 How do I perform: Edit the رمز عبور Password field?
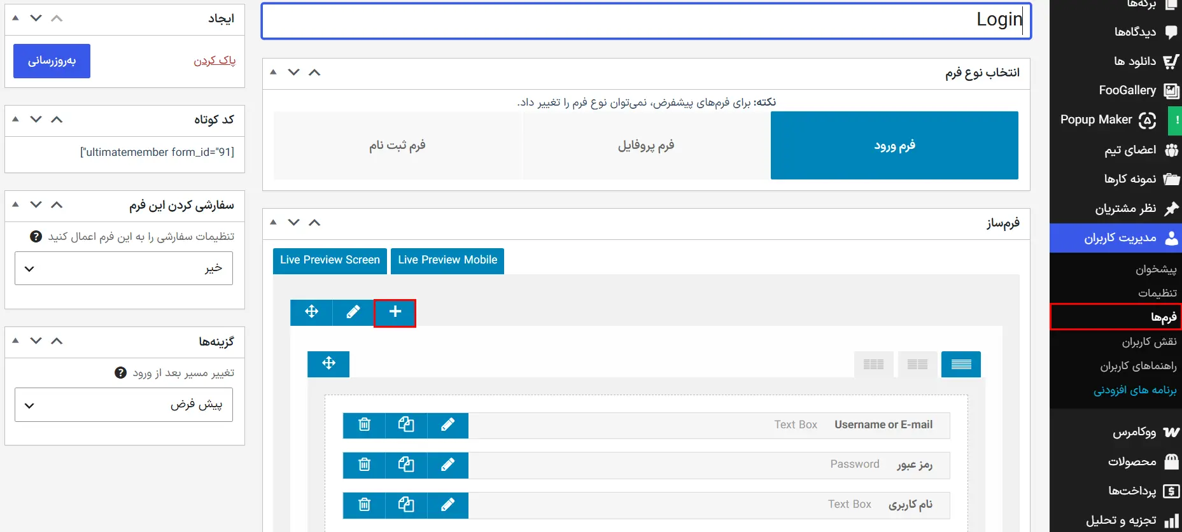[x=448, y=465]
